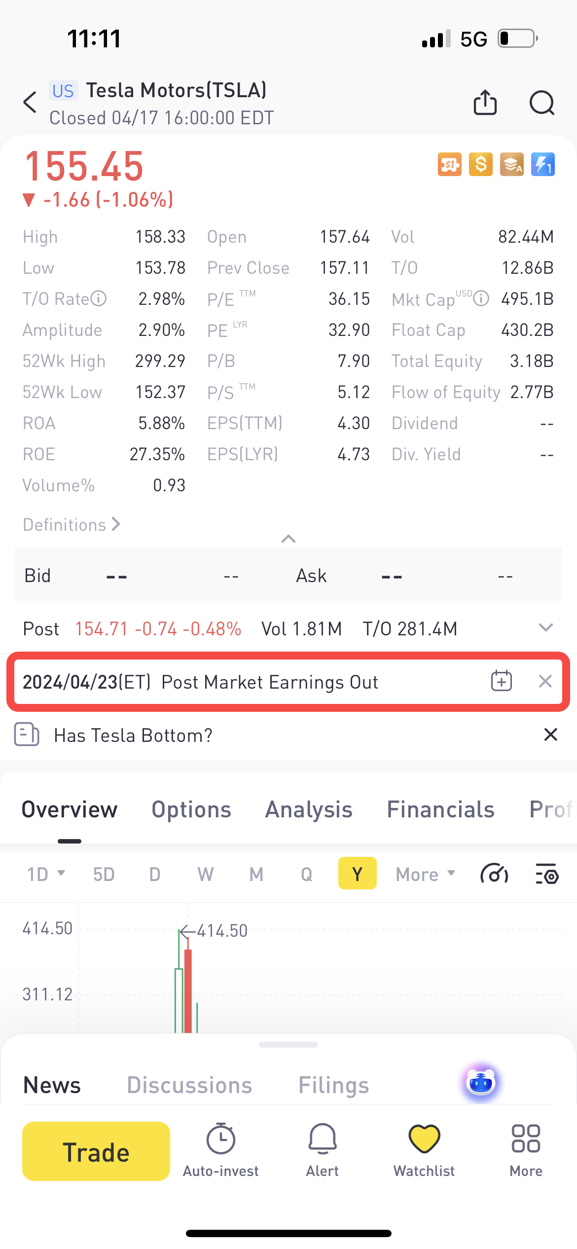Select the Y yearly chart period
This screenshot has width=577, height=1249.
[x=357, y=874]
